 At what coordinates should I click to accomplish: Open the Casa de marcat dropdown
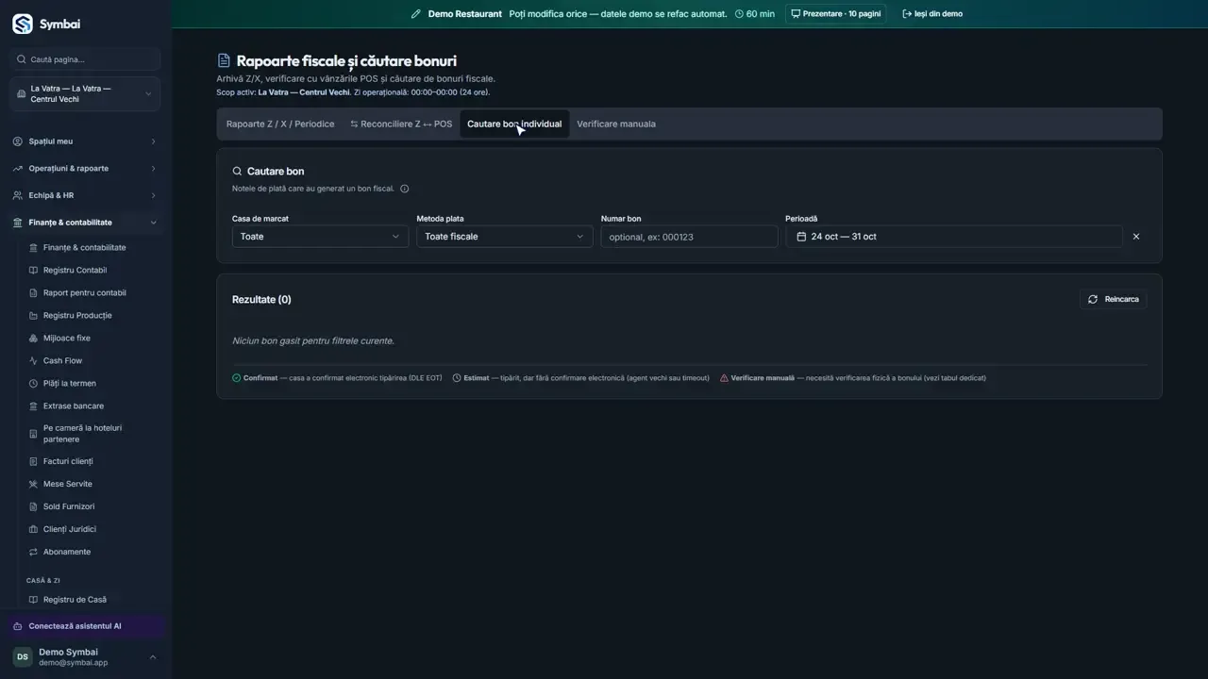coord(320,237)
